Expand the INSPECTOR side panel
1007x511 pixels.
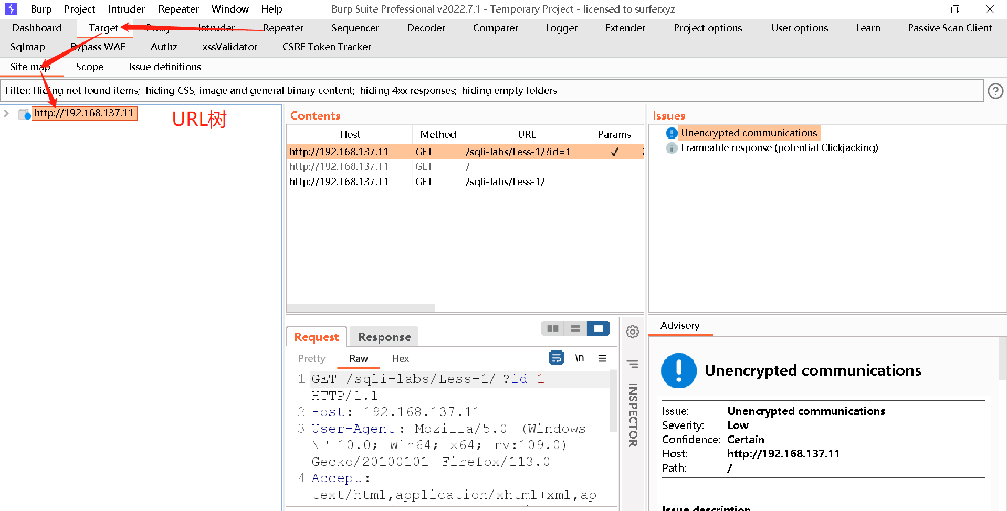tap(633, 414)
